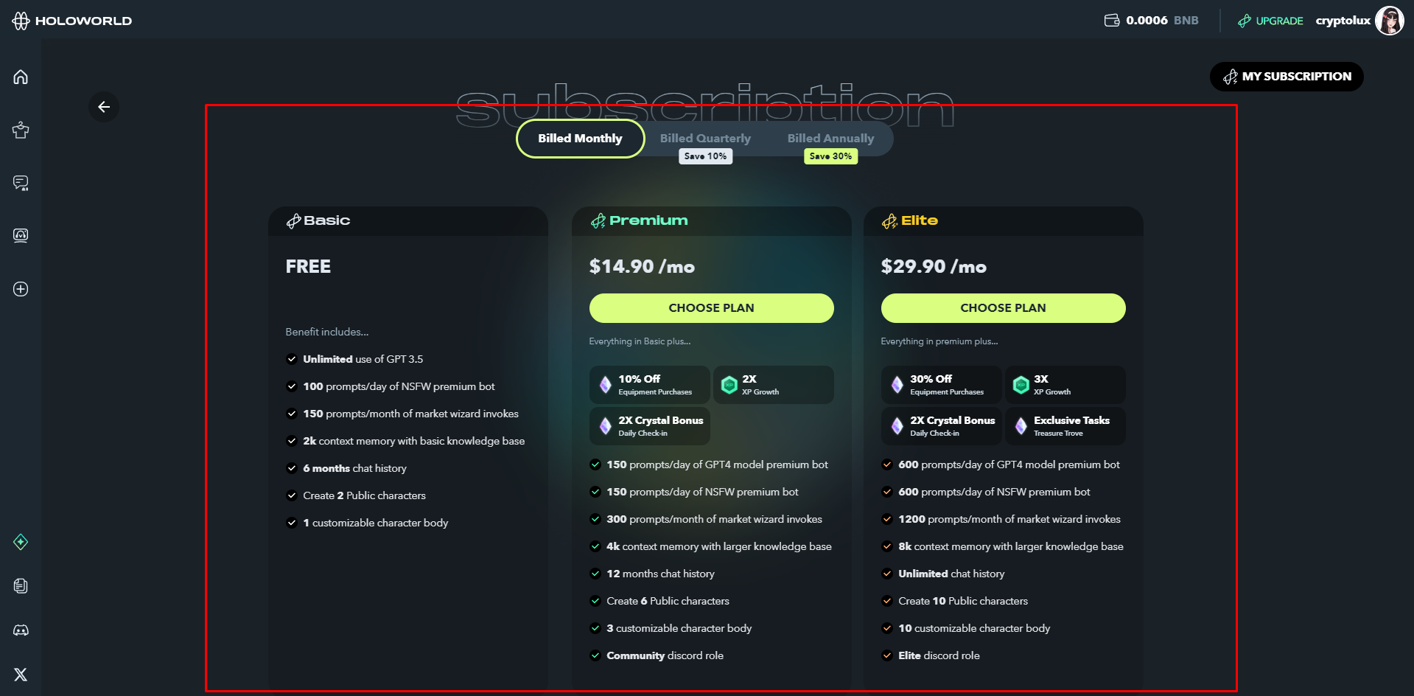The width and height of the screenshot is (1414, 696).
Task: Click 'Community discord role' text
Action: (665, 655)
